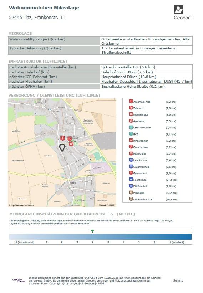Select the LEH Discounter legend icon
This screenshot has height=293, width=203.
[131, 127]
